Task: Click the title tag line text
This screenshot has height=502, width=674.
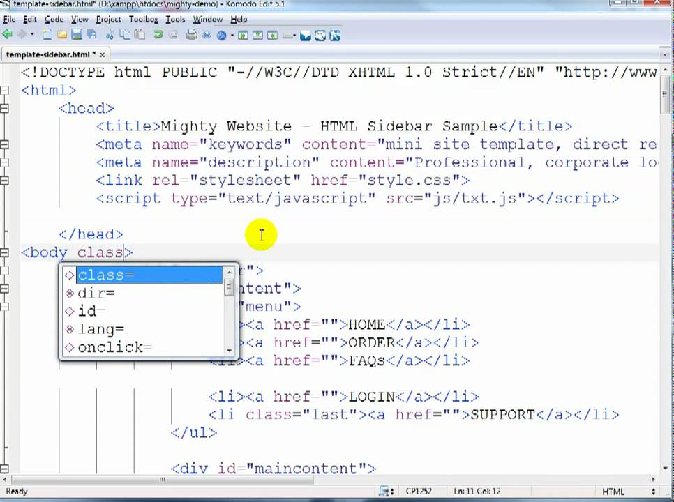Action: [x=334, y=126]
